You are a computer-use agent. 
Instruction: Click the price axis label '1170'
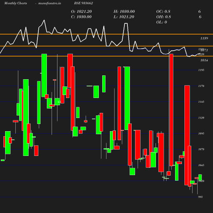point(201,86)
